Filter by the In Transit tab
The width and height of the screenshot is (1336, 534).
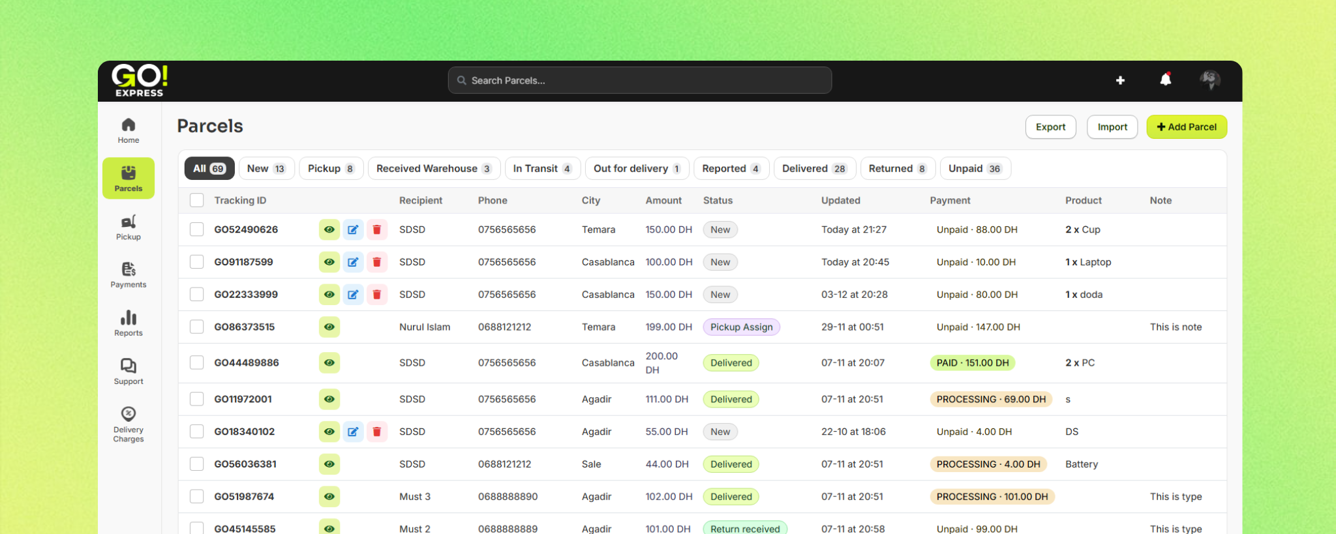point(541,168)
